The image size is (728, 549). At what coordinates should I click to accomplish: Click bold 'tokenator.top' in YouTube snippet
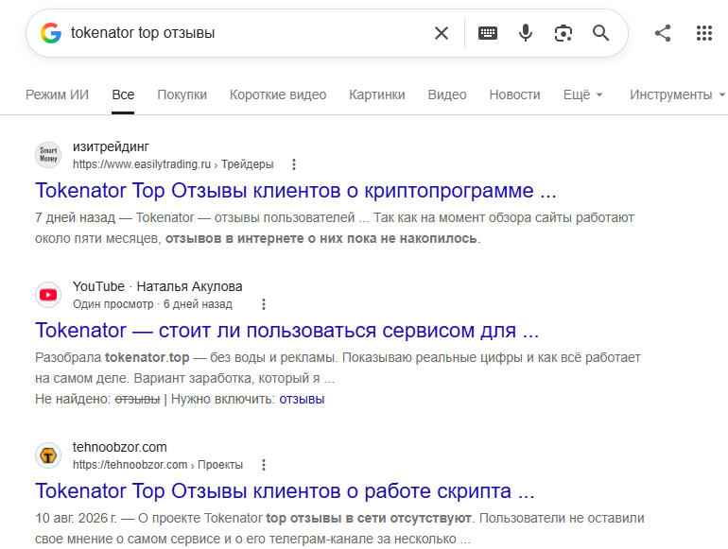click(147, 358)
